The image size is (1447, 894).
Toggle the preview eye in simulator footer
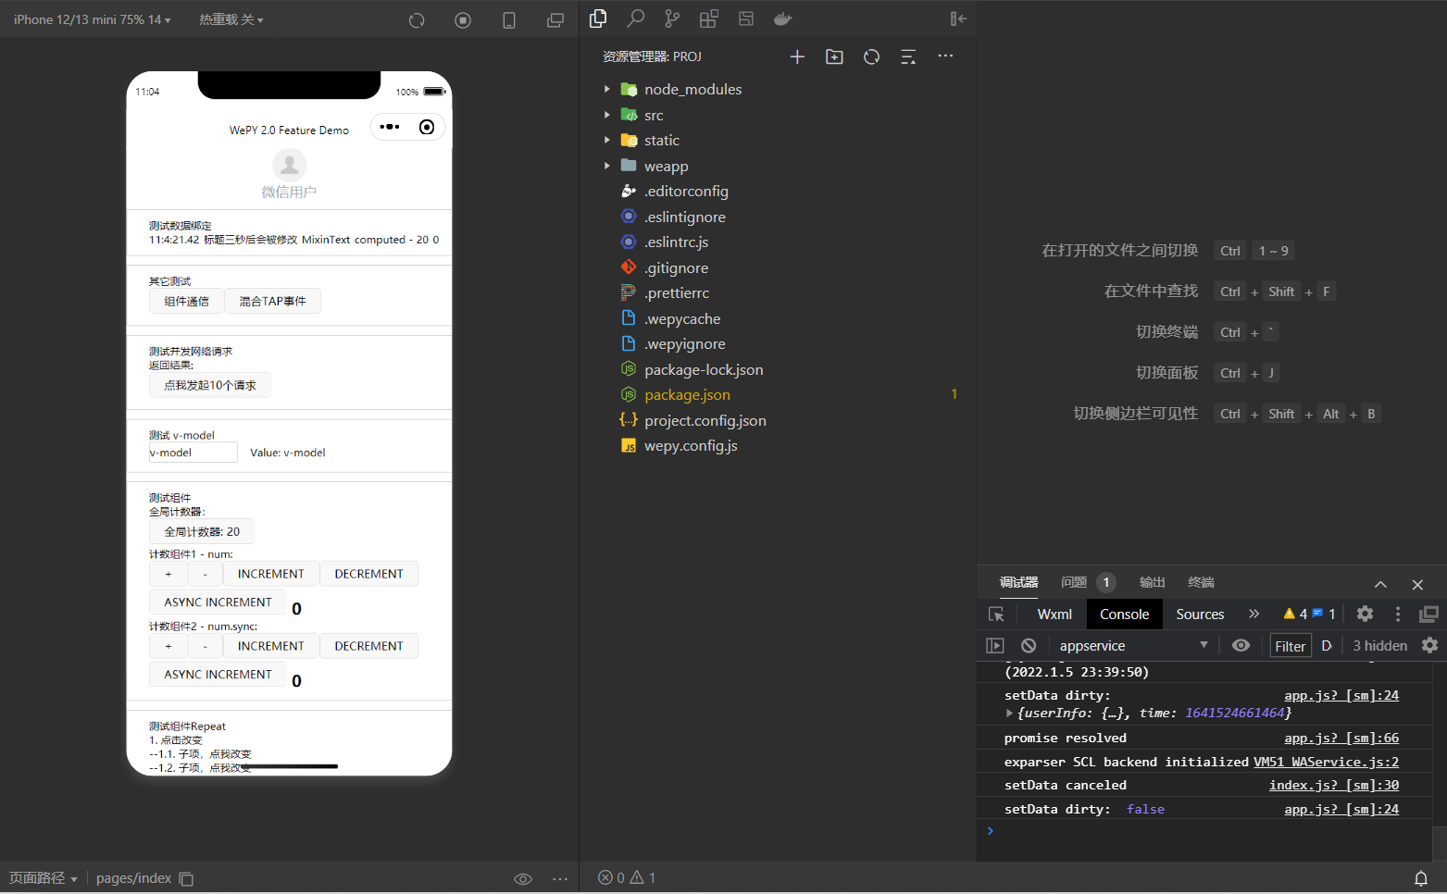click(523, 878)
